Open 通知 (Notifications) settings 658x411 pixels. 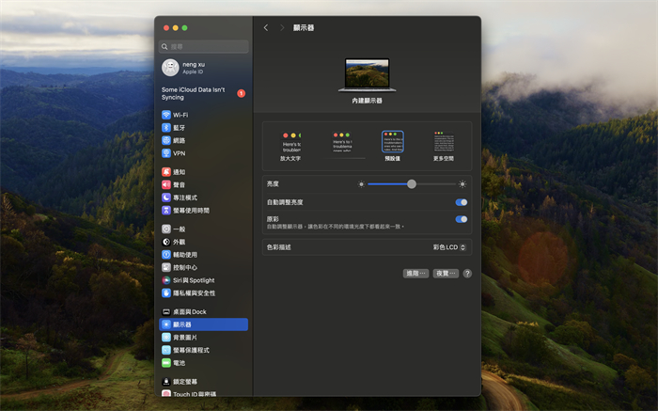[179, 172]
